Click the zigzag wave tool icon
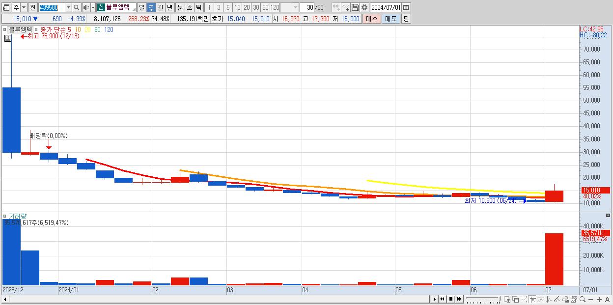 tap(549, 299)
